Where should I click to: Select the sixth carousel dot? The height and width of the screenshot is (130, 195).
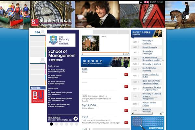click(x=77, y=124)
